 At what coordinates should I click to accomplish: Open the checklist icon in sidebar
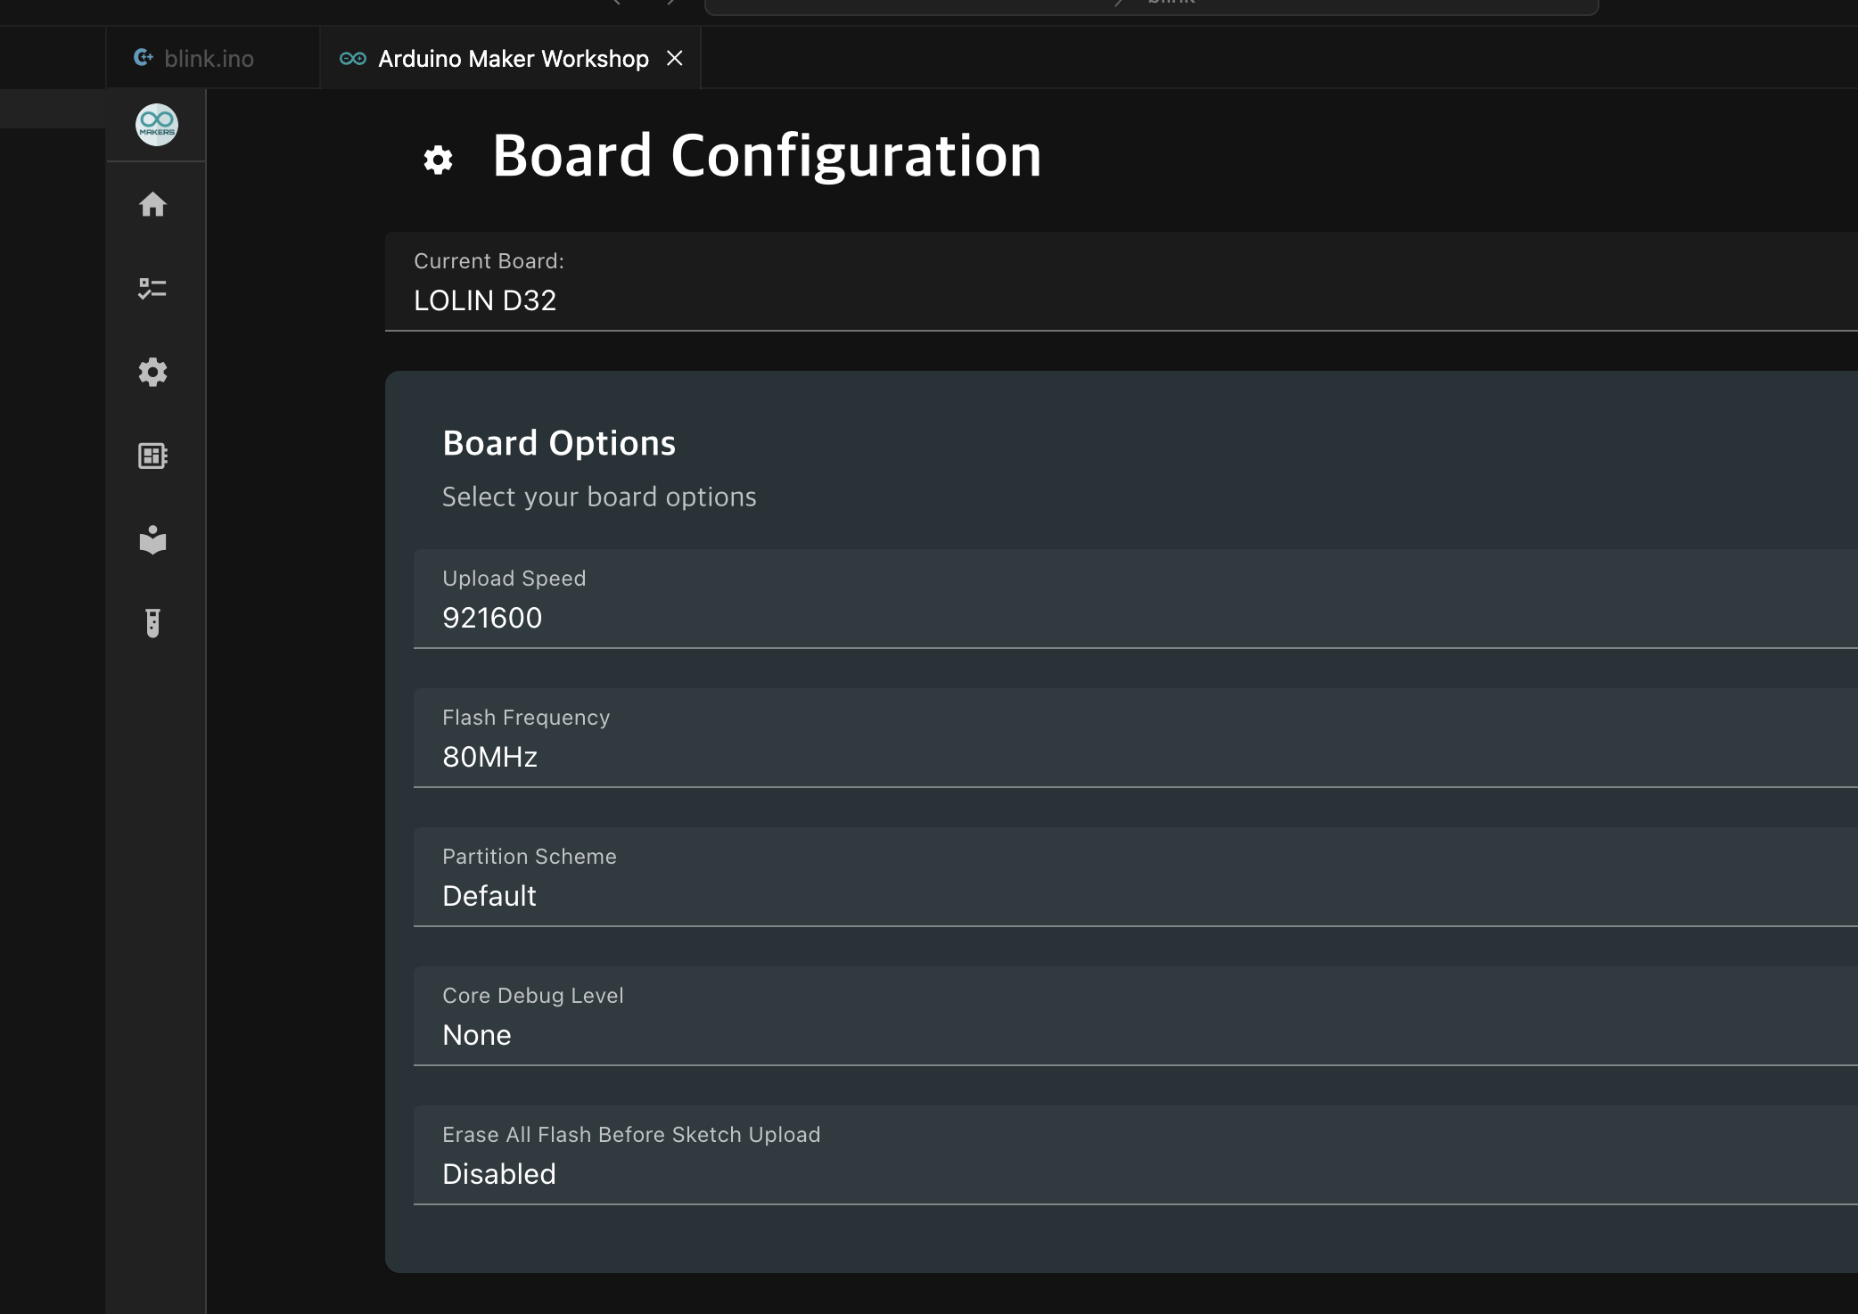(153, 288)
